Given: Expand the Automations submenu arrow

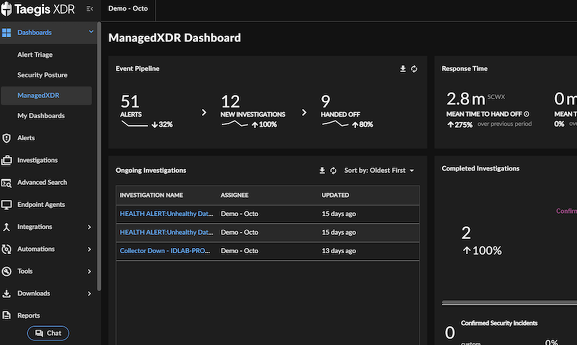Looking at the screenshot, I should point(89,249).
